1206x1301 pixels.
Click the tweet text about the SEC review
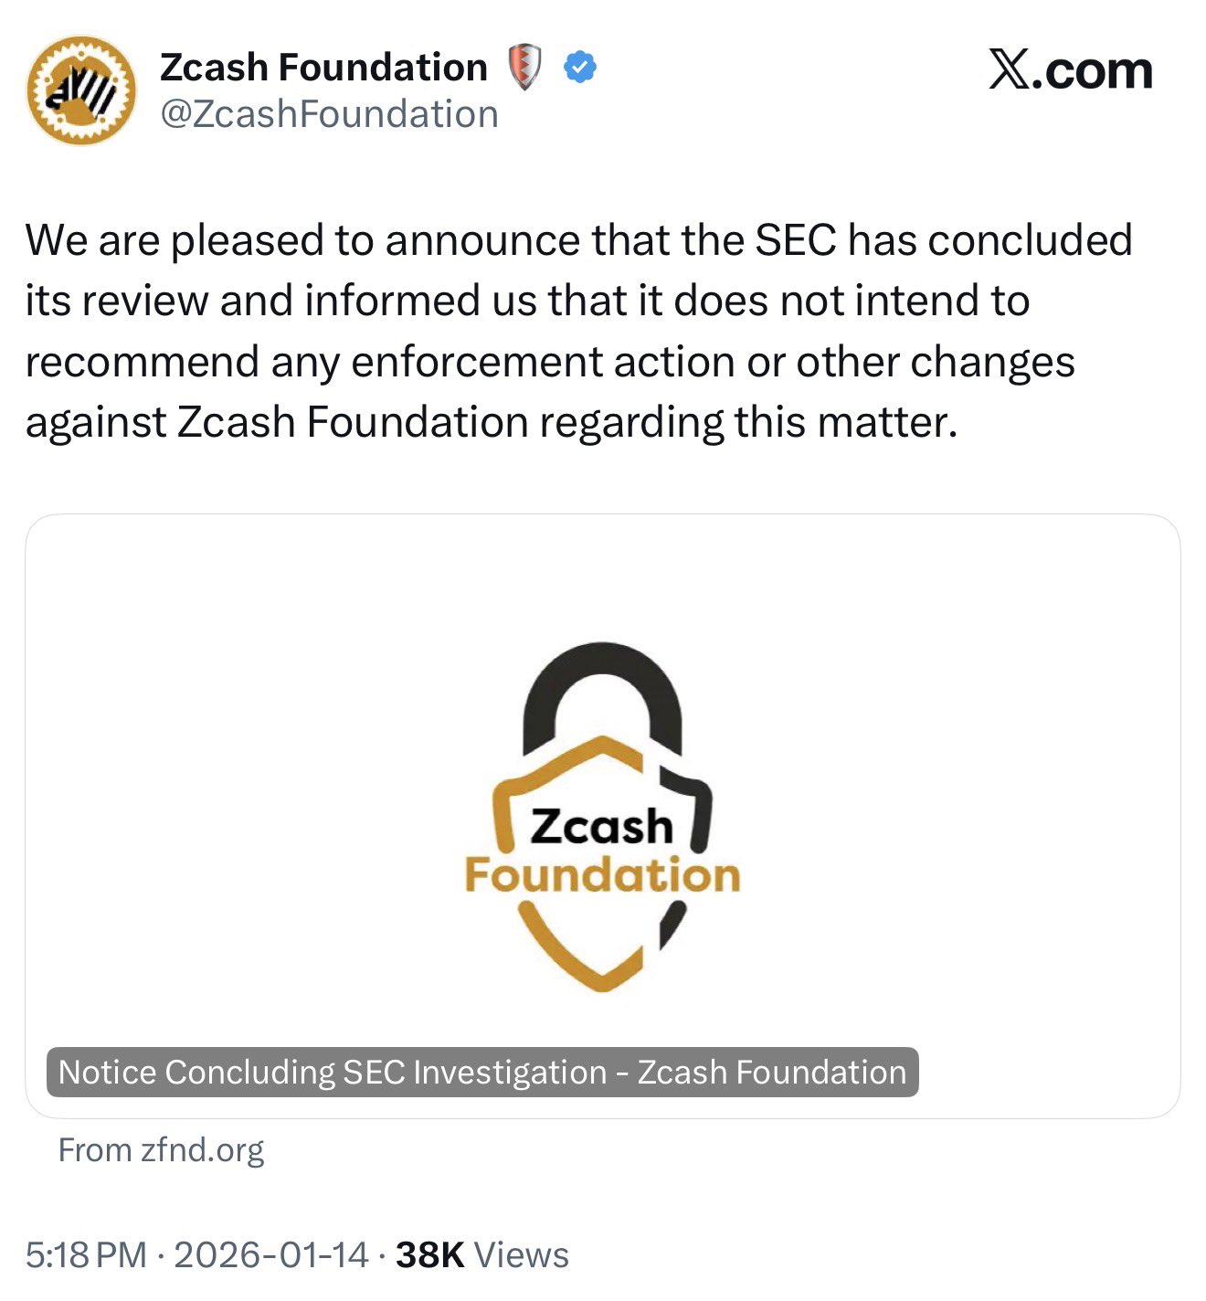coord(548,301)
